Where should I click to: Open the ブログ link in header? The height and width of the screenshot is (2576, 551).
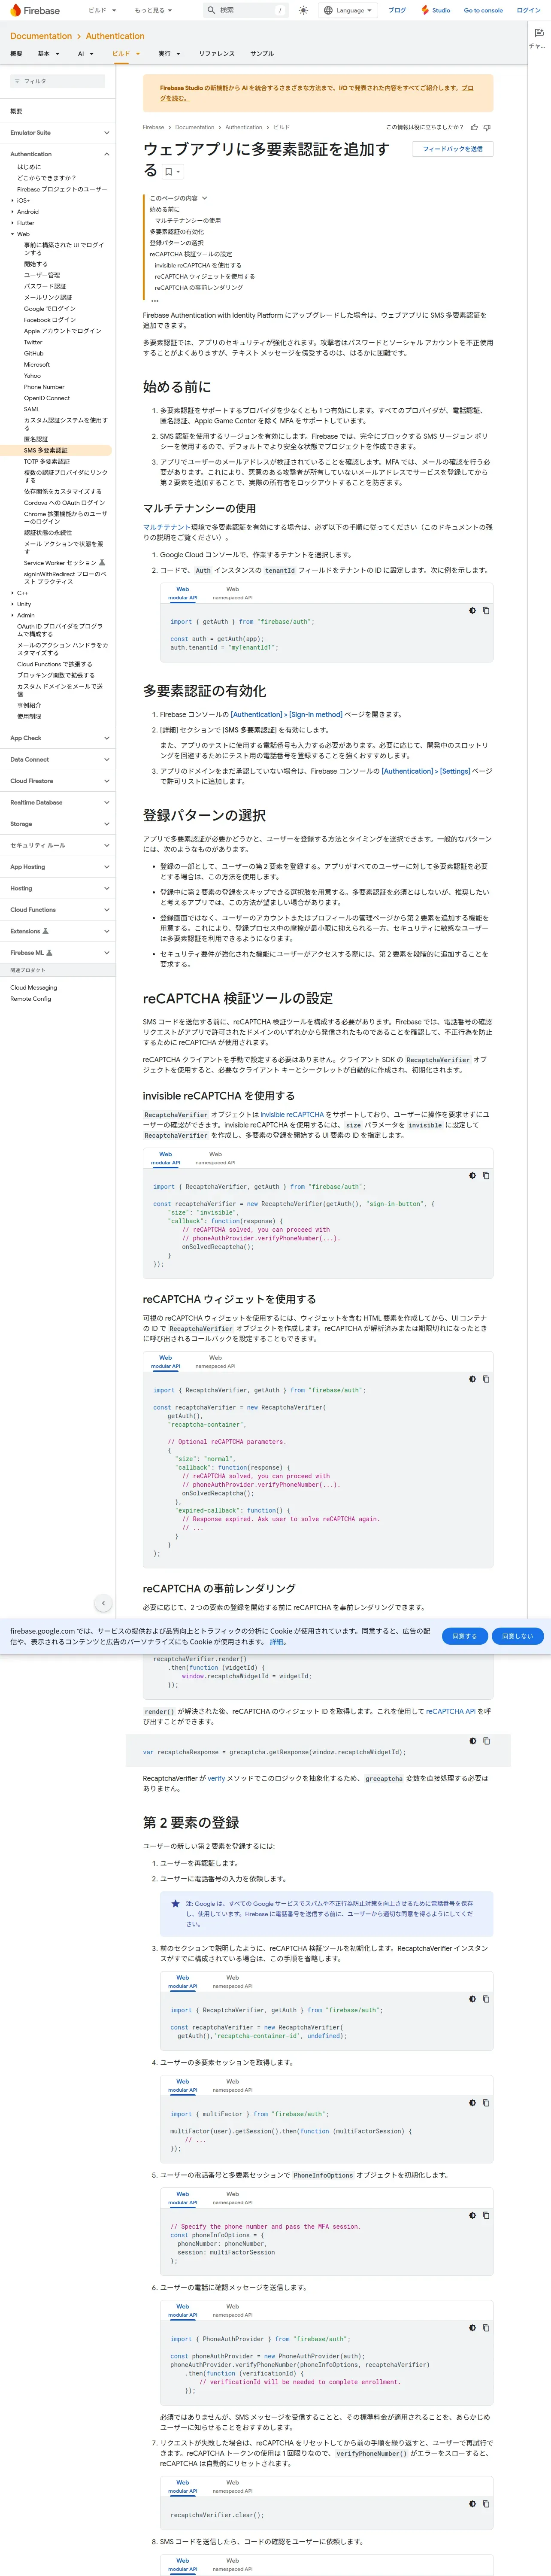click(x=397, y=10)
